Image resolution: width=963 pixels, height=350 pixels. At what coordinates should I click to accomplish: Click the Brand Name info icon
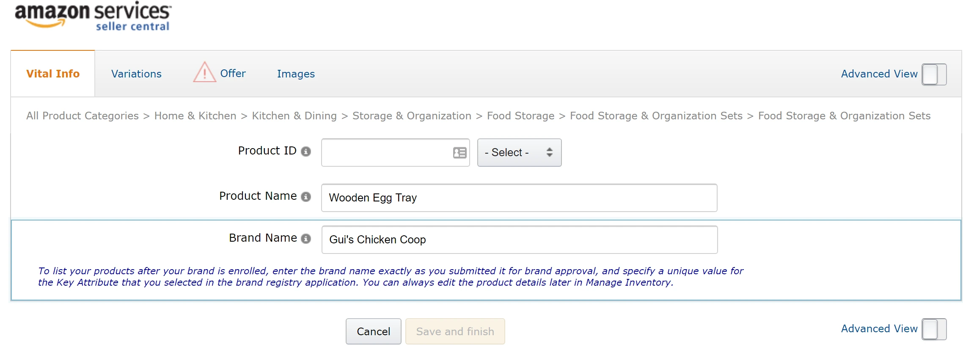pos(306,239)
